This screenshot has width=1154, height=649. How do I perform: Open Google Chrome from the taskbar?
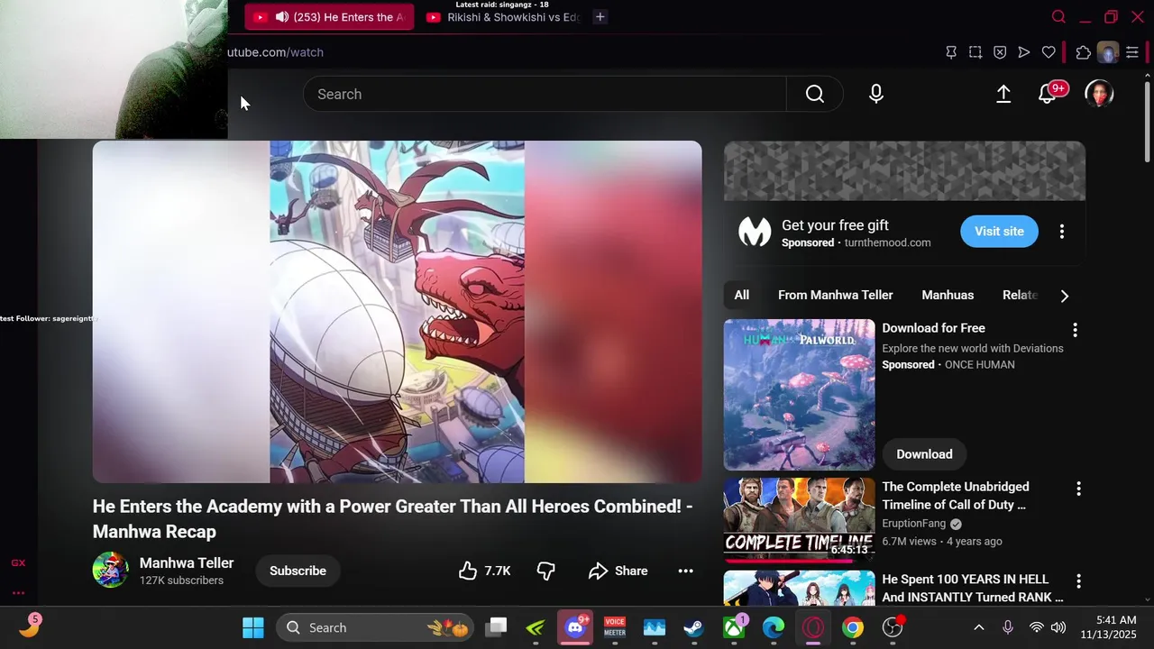(852, 627)
